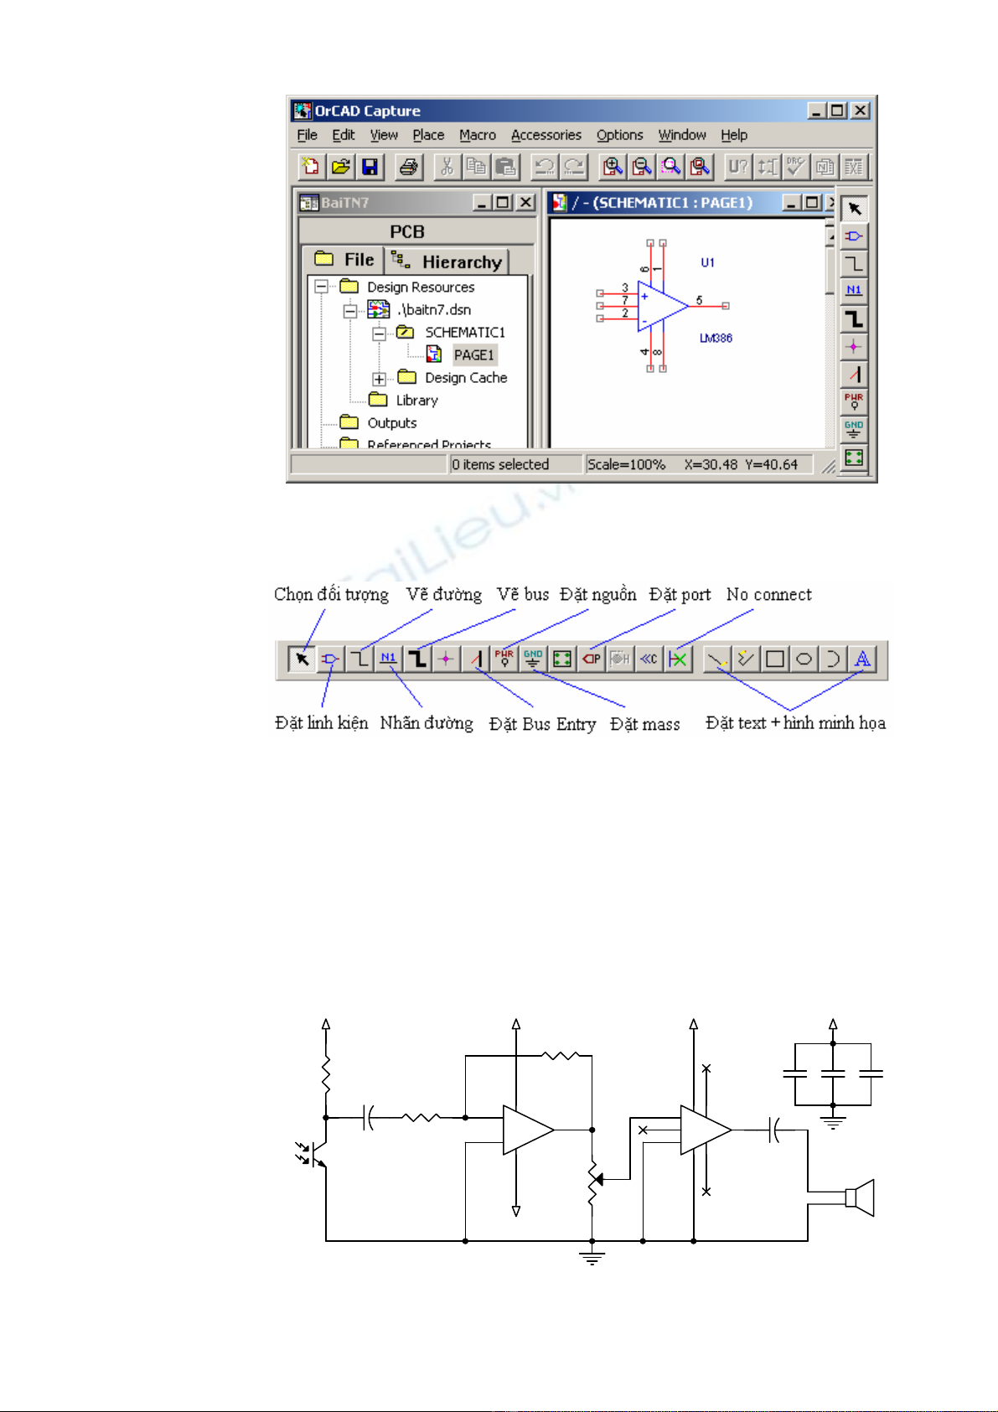Select the Place Part tool in palette
Screen dimensions: 998x1412
pyautogui.click(x=854, y=236)
